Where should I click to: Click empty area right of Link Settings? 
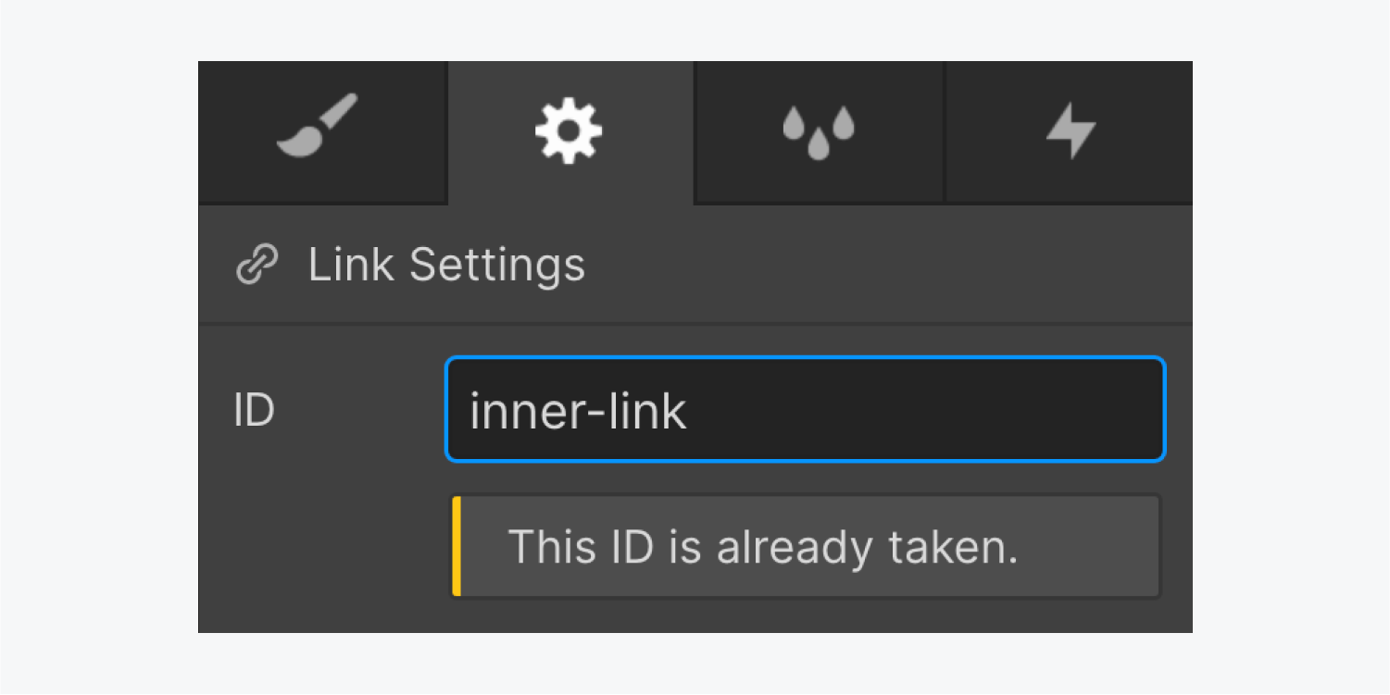click(889, 266)
